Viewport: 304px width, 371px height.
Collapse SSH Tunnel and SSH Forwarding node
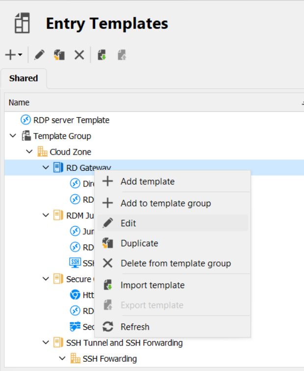(46, 343)
